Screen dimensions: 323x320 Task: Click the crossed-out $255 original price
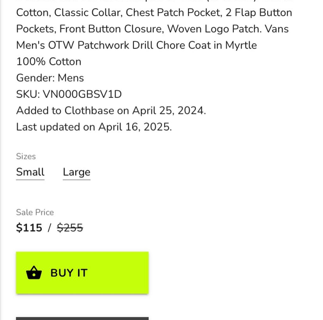(70, 227)
